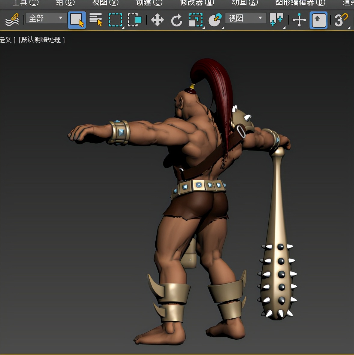Click the Use Pivot Point Center icon
This screenshot has width=354, height=355.
(276, 20)
